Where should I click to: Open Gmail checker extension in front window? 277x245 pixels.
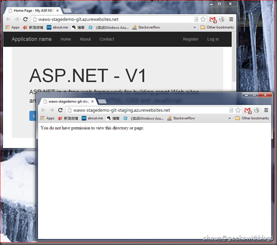pyautogui.click(x=248, y=111)
